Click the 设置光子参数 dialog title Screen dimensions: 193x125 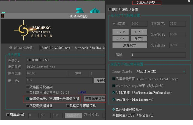coord(146,2)
